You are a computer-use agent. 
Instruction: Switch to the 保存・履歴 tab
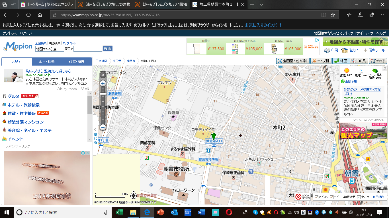(x=77, y=62)
